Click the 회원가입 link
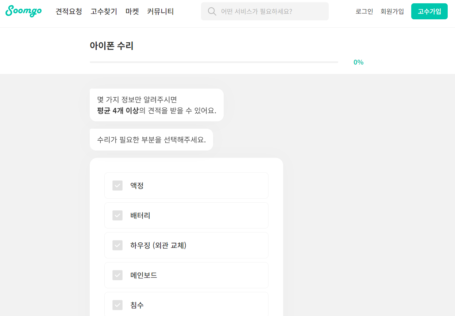This screenshot has width=455, height=316. (x=392, y=11)
